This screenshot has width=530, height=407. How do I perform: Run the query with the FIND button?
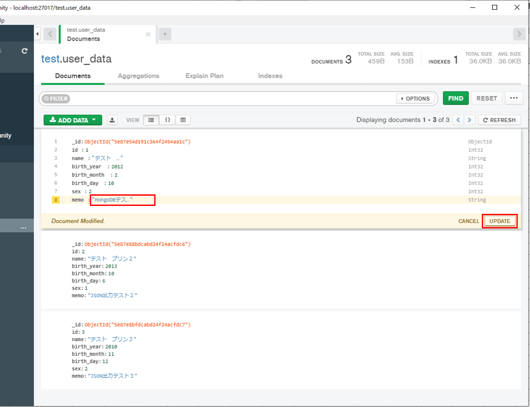[x=455, y=98]
